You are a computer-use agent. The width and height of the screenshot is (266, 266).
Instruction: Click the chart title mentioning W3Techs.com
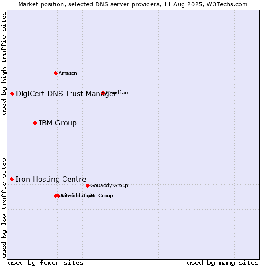133,4
